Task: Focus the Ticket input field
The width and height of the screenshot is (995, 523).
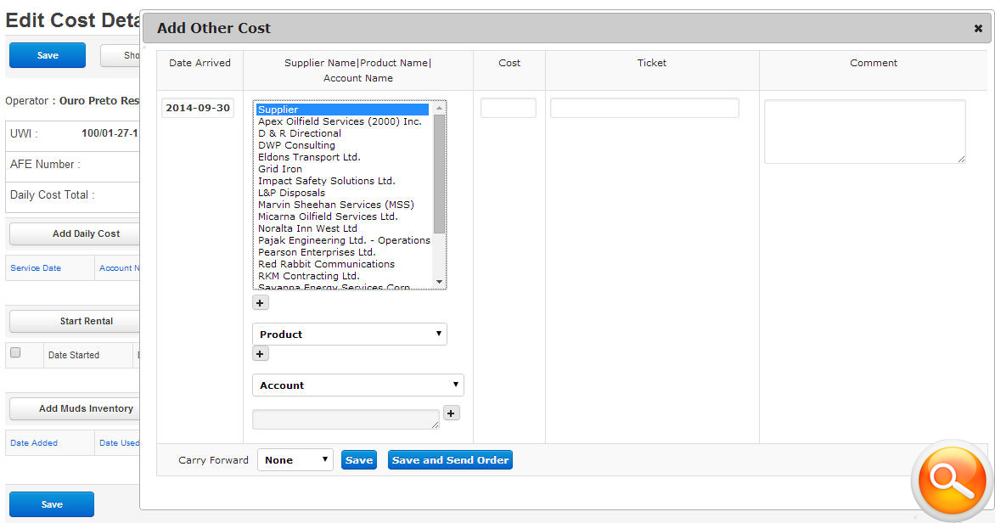Action: (x=644, y=108)
